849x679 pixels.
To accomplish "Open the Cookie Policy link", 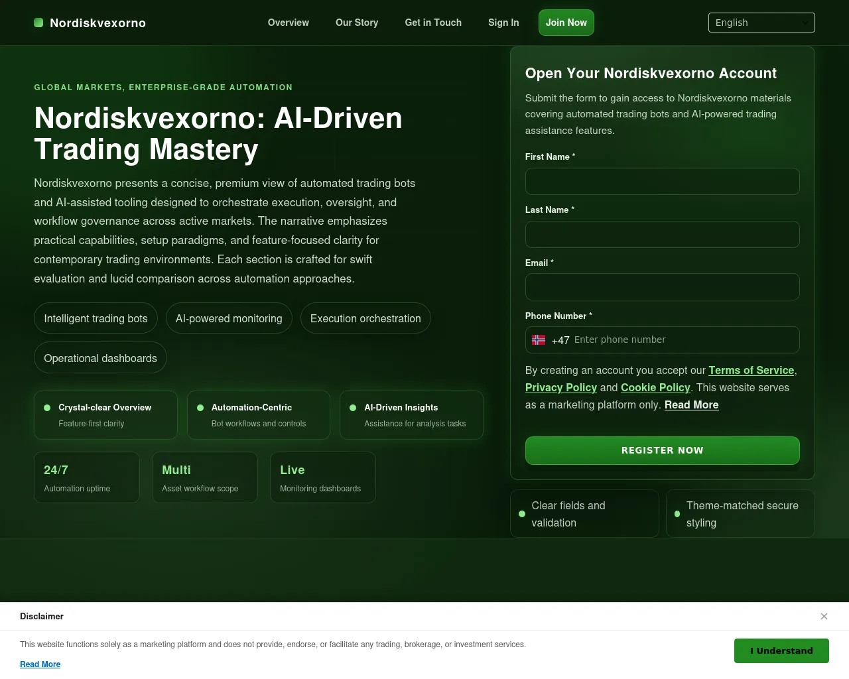I will point(655,387).
